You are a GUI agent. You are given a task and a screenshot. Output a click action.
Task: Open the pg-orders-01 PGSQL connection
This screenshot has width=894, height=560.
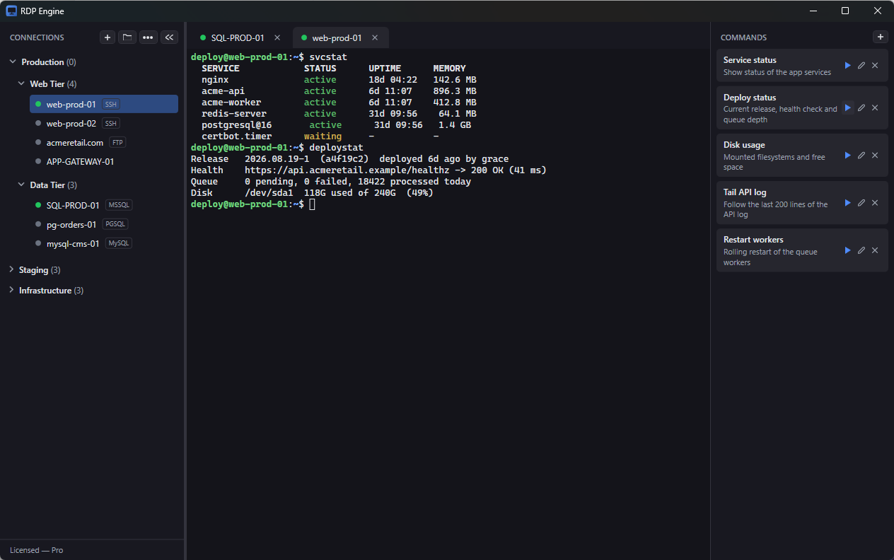[x=104, y=224]
